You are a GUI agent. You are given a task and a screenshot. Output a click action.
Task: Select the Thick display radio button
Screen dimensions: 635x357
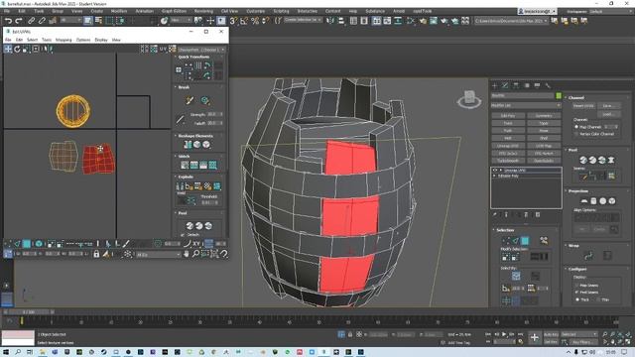[x=576, y=299]
